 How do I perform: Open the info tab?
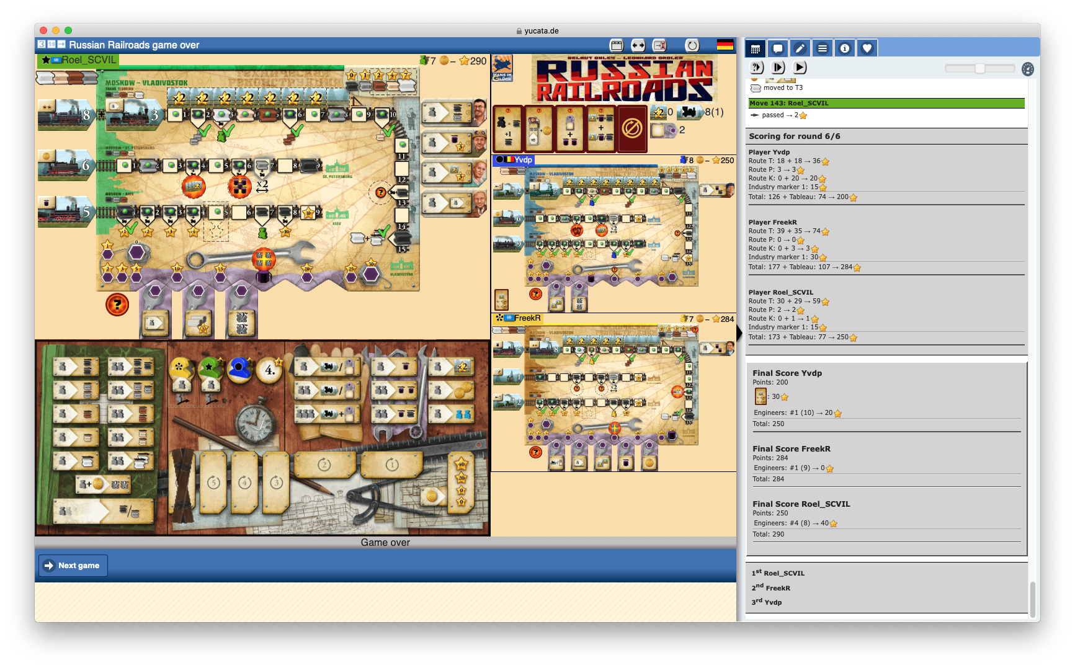tap(844, 48)
